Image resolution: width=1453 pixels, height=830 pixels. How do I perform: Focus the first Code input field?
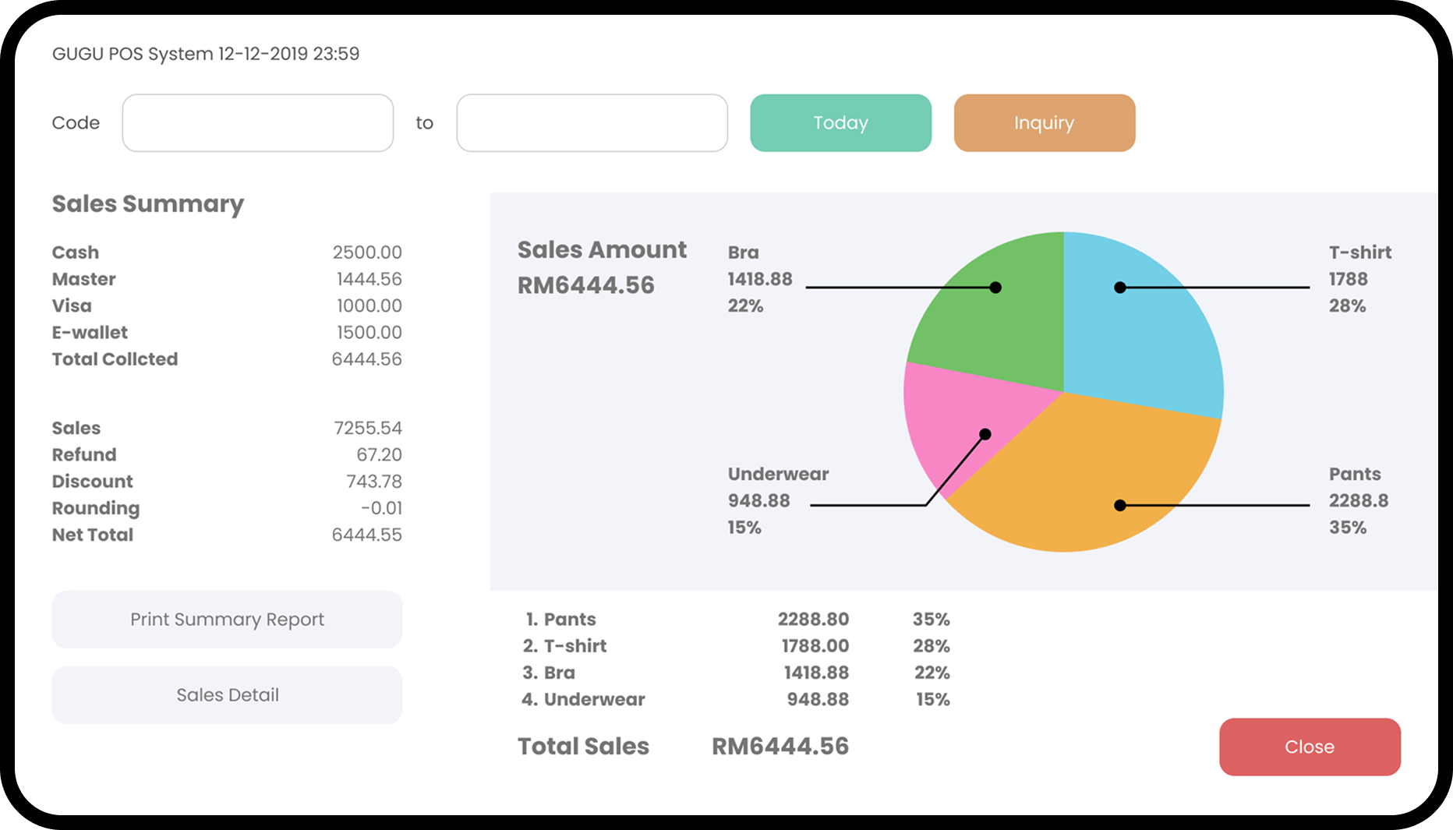click(x=258, y=123)
